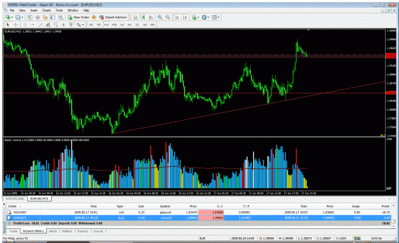Select the Trendline drawing tool
The height and width of the screenshot is (243, 399).
point(40,25)
